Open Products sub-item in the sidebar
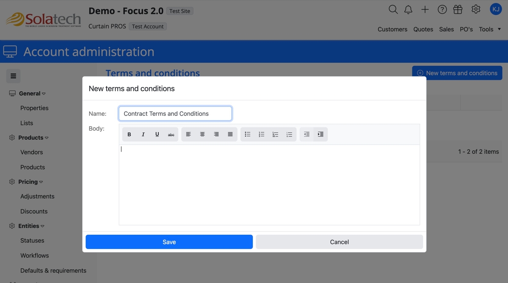508x283 pixels. [x=33, y=167]
